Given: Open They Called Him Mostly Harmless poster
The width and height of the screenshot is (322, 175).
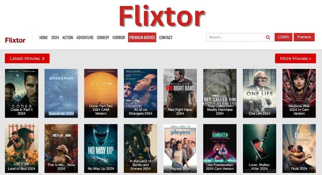Looking at the screenshot, I should (x=220, y=93).
